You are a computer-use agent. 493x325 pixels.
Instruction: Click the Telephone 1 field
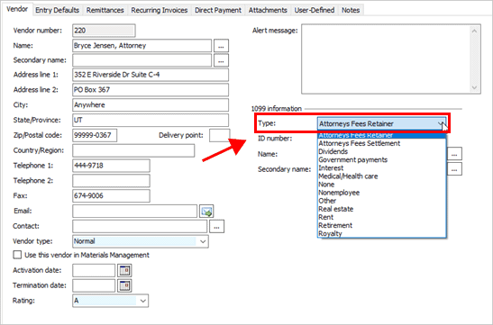(x=111, y=166)
